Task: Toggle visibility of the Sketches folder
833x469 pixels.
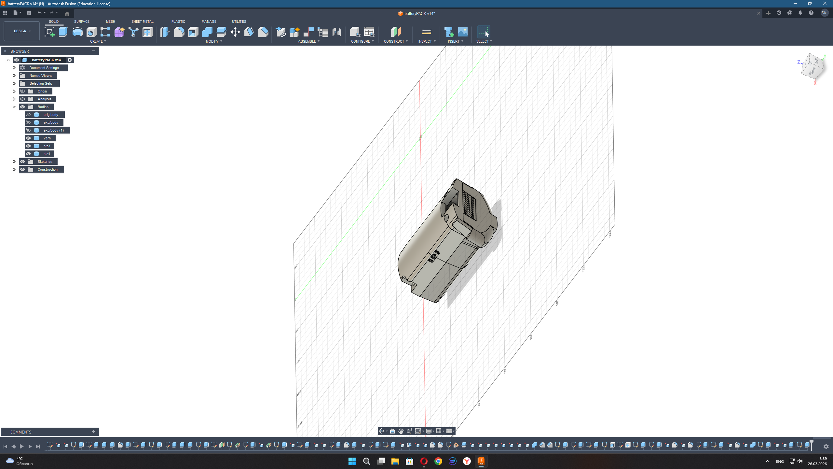Action: 22,162
